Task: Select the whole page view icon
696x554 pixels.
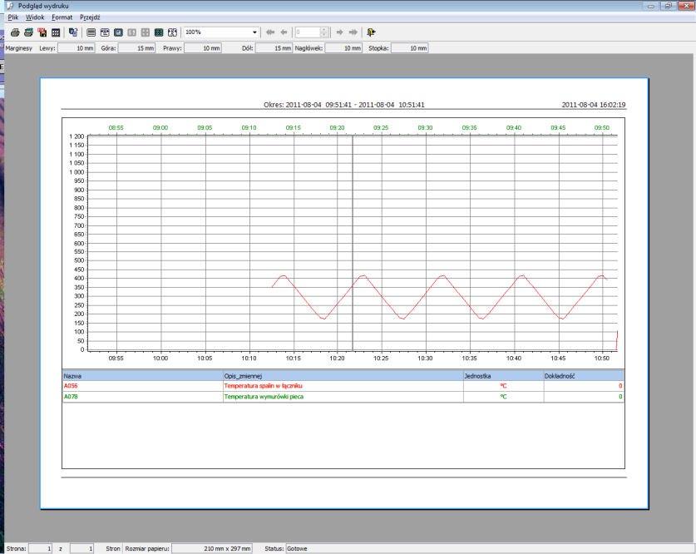Action: 118,32
